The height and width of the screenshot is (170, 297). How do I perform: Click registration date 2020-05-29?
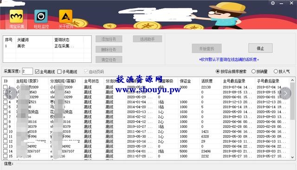(x=136, y=97)
